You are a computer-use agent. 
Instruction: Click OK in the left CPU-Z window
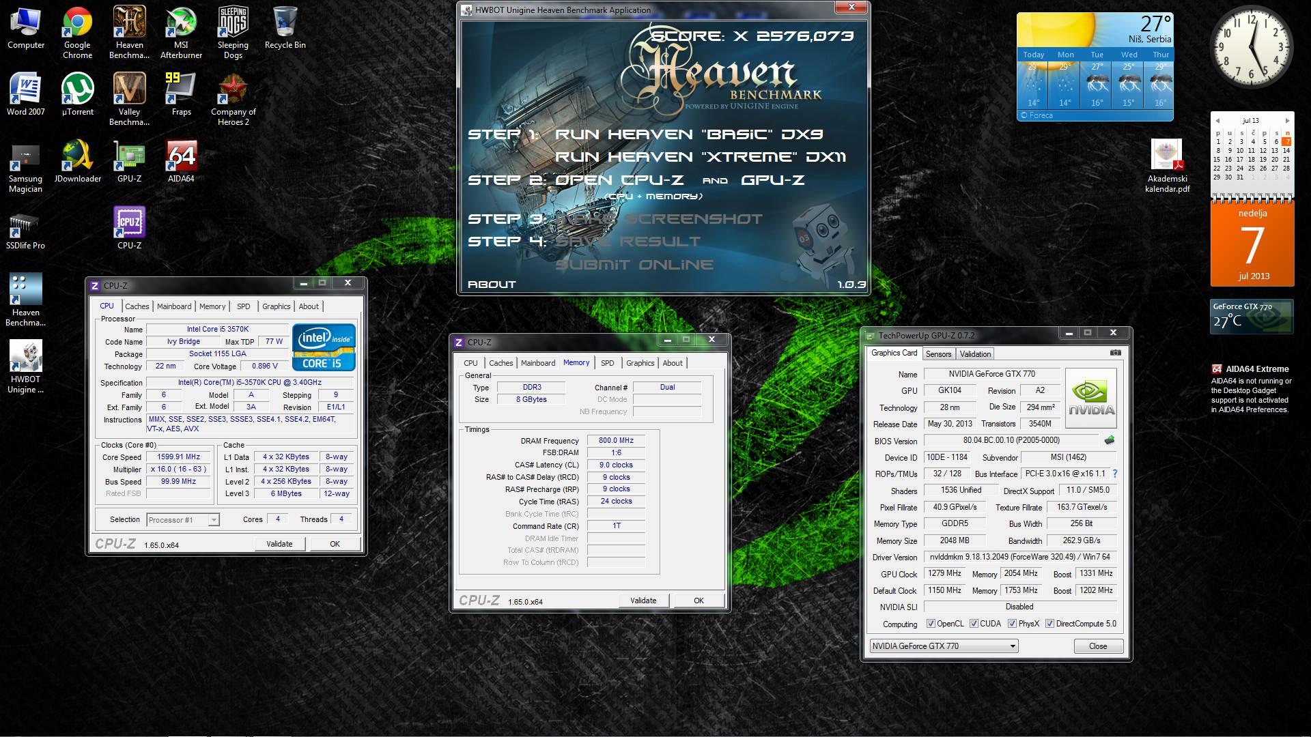[335, 544]
